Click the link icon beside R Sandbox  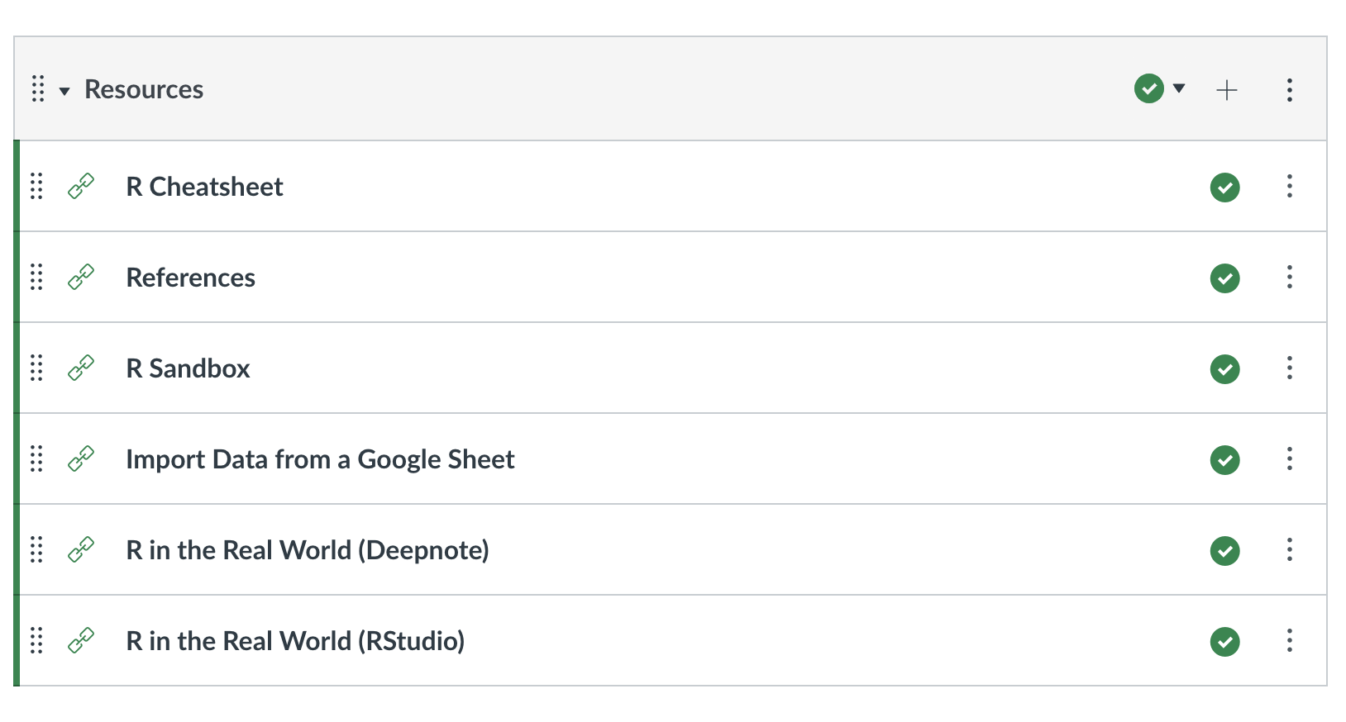point(81,368)
